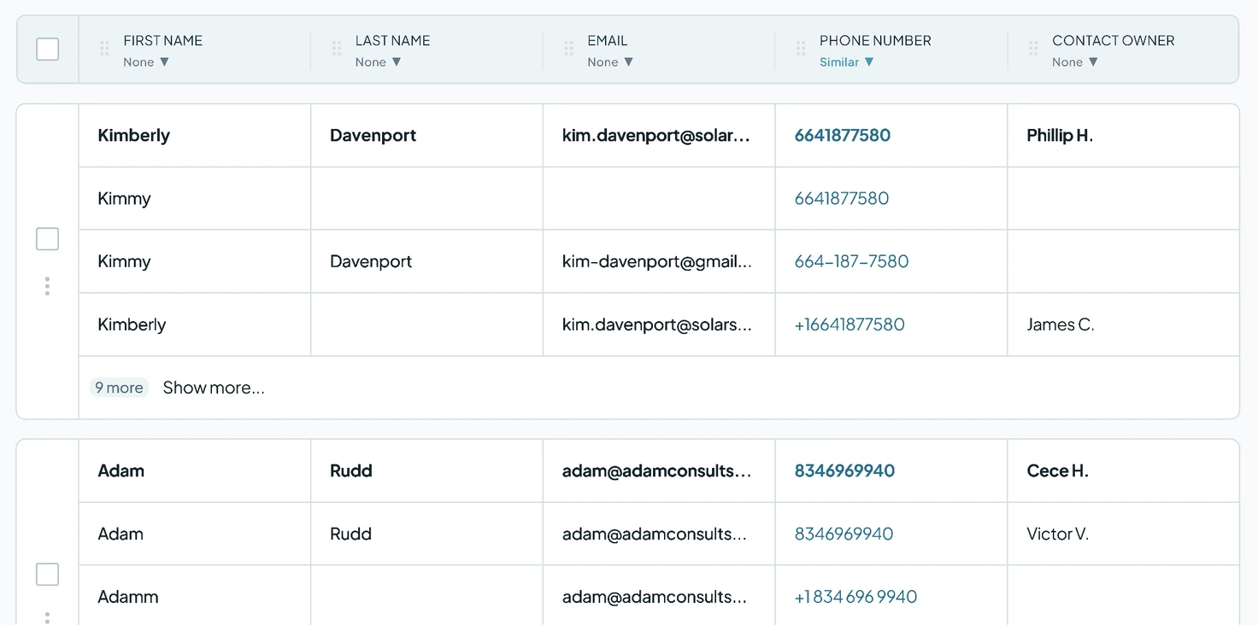Toggle the select-all checkbox in header

point(48,50)
